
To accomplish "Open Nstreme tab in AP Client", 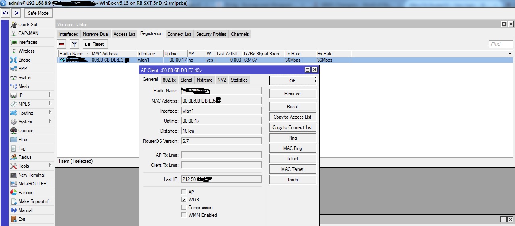I will [x=205, y=80].
